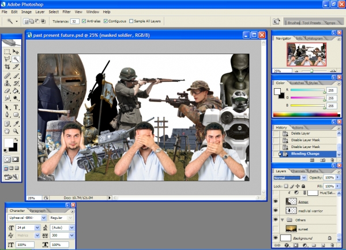The height and width of the screenshot is (250, 346).
Task: Open the Brushes palette well tab
Action: (294, 22)
